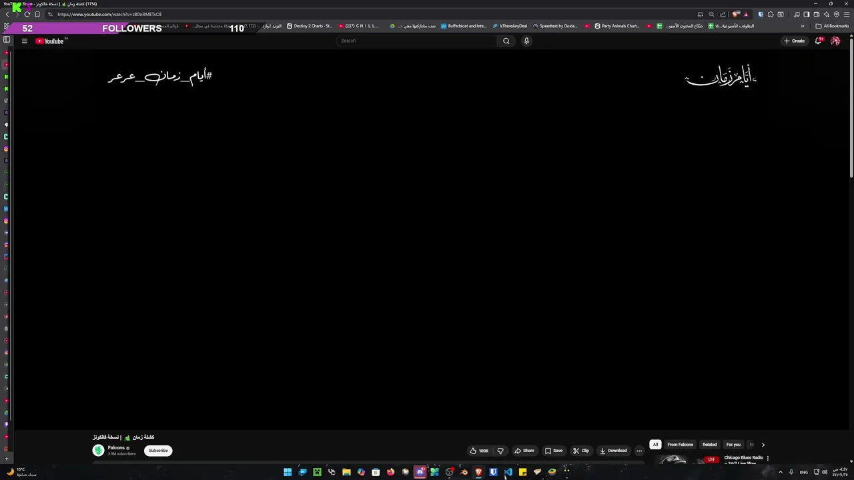Open the Chicago Blues Radio live video
Image resolution: width=854 pixels, height=480 pixels.
[x=743, y=458]
